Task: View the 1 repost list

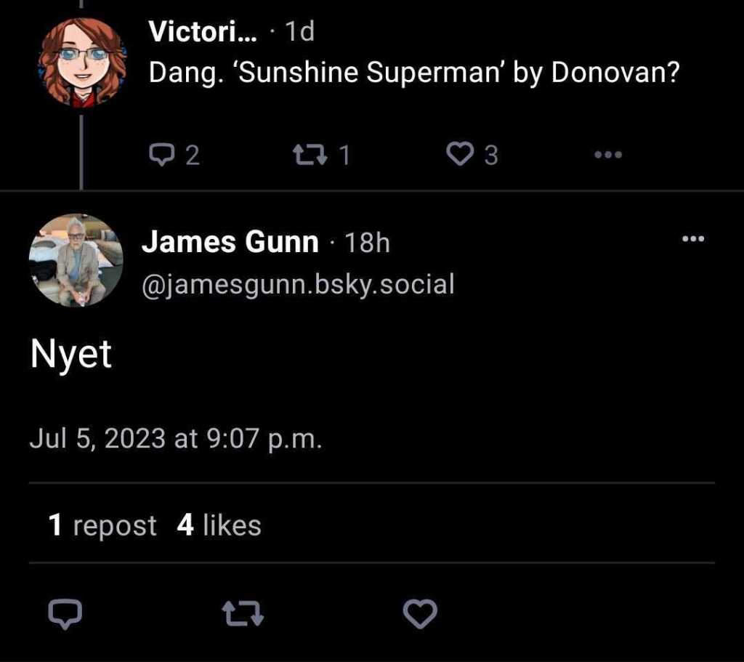Action: [102, 525]
